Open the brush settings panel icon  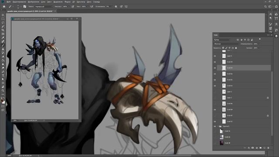point(25,7)
